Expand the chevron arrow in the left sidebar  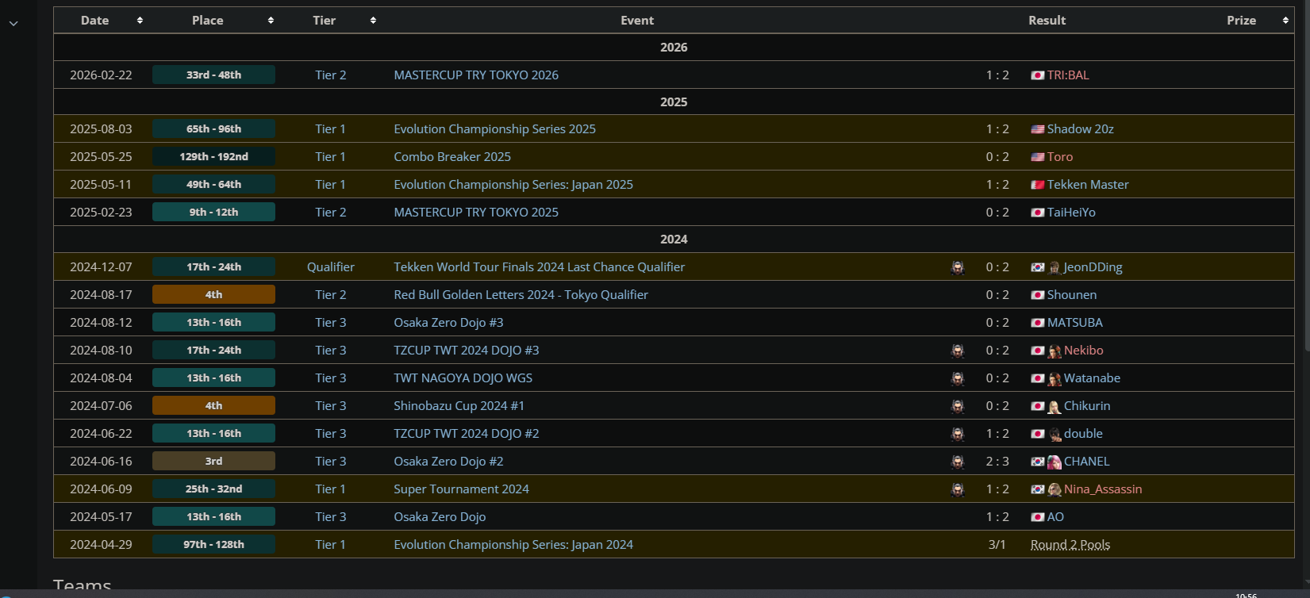[13, 24]
